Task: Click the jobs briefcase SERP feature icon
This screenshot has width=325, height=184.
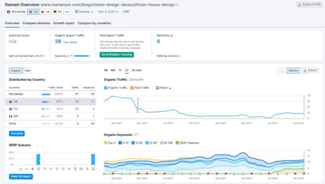Action: [81, 169]
